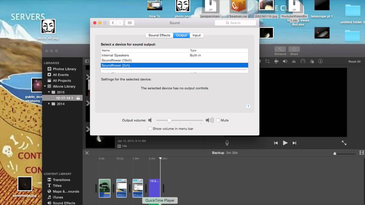Open the Clip Filter and Audio Effects tool
This screenshot has width=365, height=205.
pyautogui.click(x=312, y=61)
